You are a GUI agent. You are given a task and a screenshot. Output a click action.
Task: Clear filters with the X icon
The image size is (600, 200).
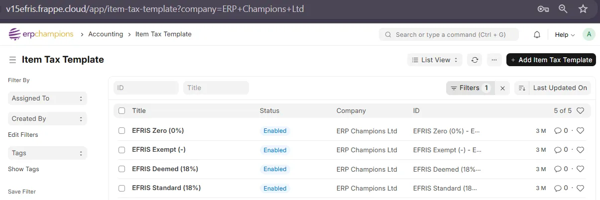pyautogui.click(x=502, y=88)
